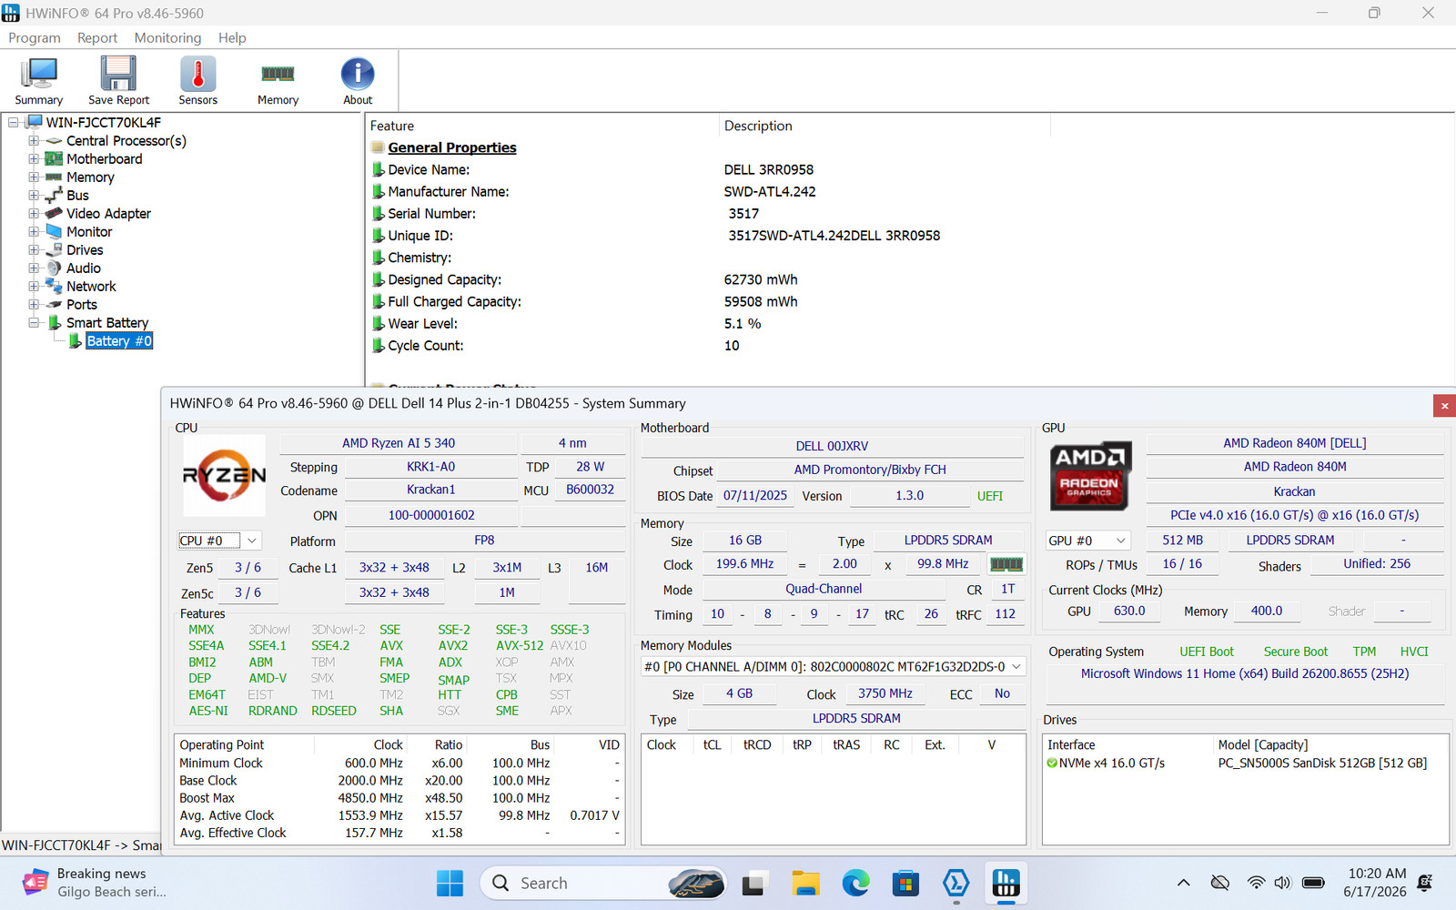Open the Program menu

[35, 37]
